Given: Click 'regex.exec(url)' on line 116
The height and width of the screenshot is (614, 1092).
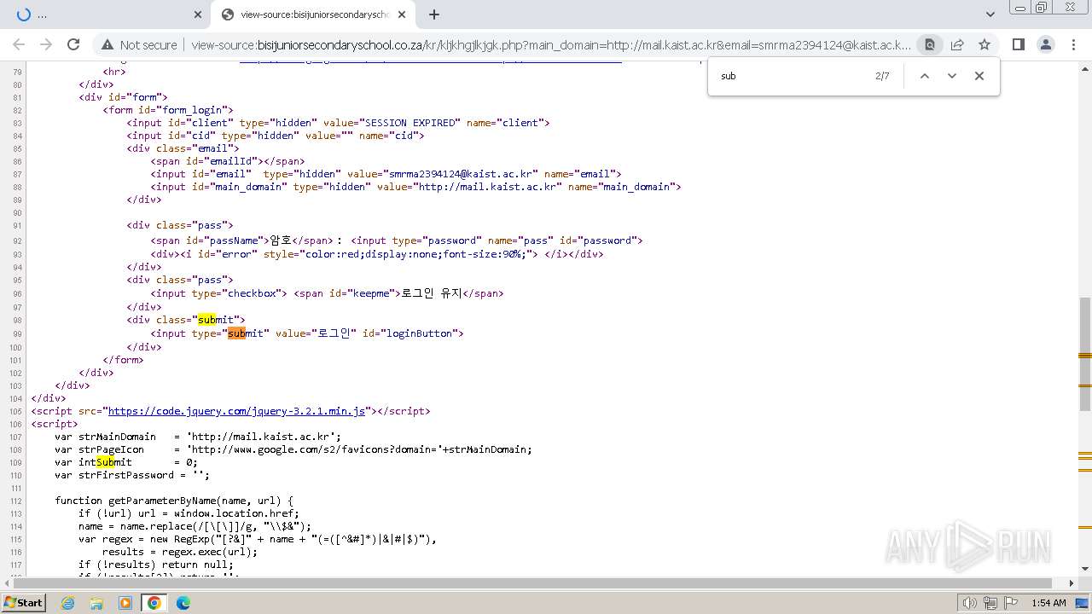Looking at the screenshot, I should tap(212, 552).
